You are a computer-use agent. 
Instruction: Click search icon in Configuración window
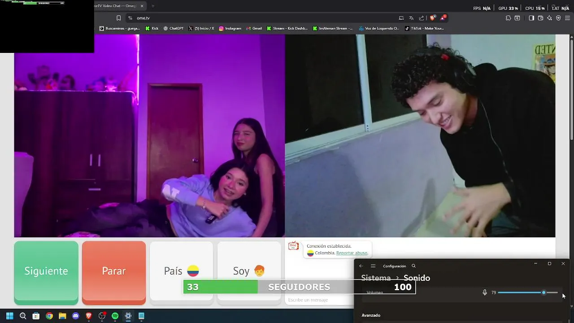413,266
